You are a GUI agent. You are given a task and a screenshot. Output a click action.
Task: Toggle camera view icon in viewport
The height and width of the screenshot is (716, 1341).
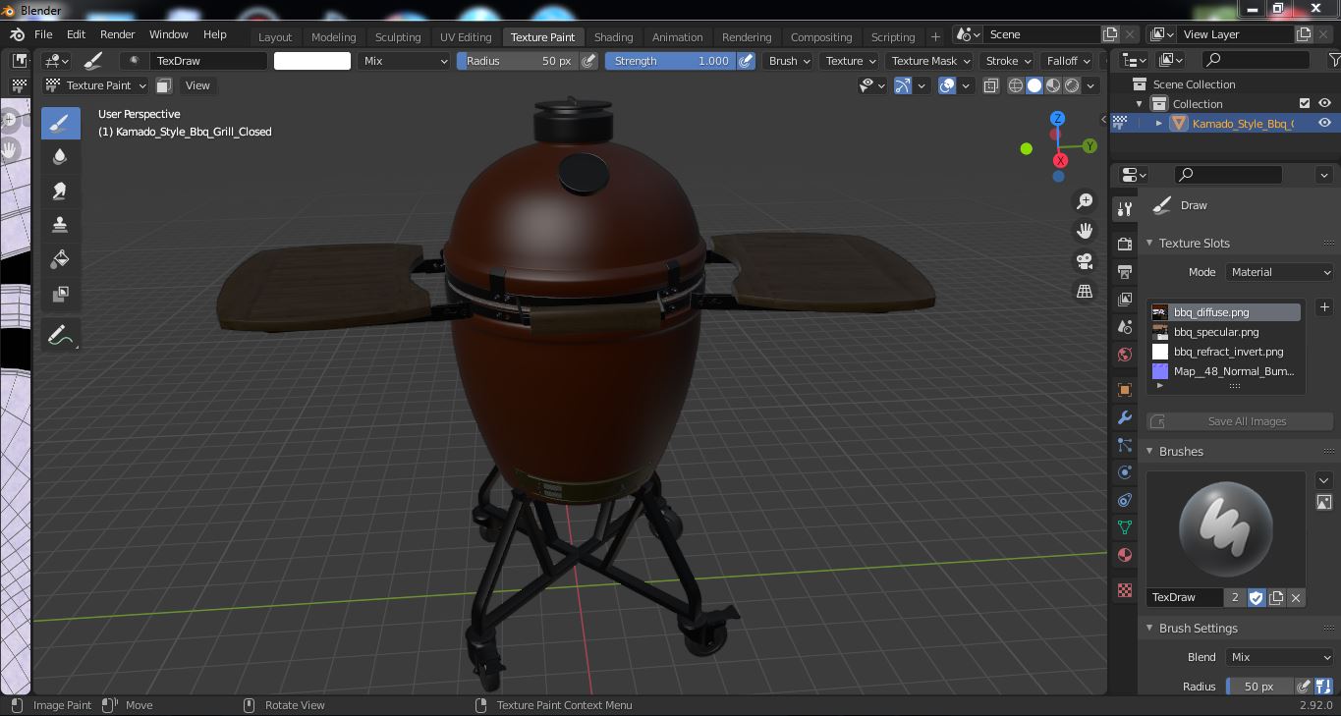(x=1085, y=261)
